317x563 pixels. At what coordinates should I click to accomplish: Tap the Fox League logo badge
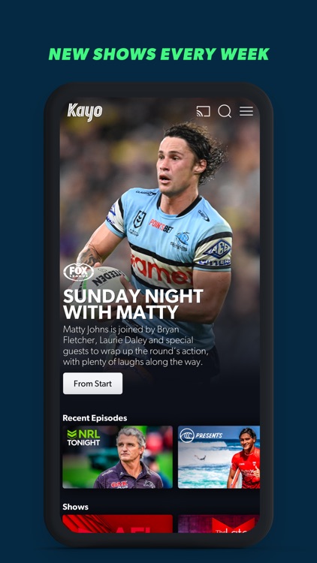coord(78,272)
